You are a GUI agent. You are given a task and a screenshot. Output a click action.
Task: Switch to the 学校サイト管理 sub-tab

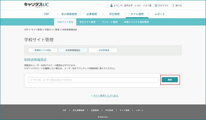pos(65,22)
